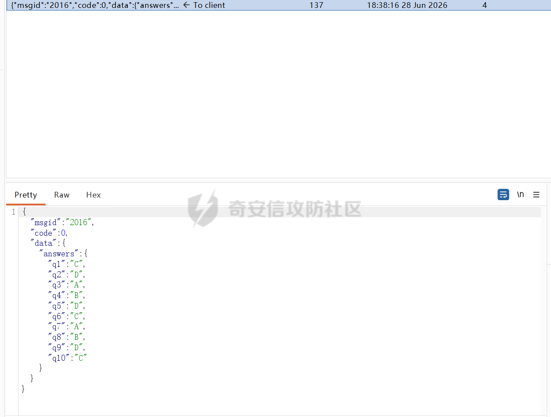Click the "q3":"A" line

66,285
